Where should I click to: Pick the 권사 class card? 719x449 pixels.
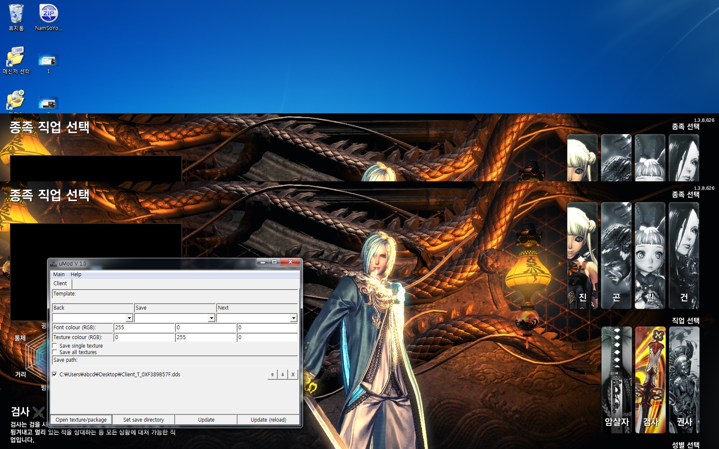684,380
